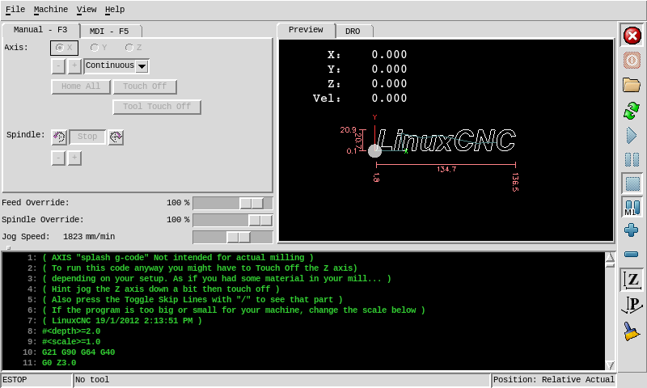Increase spindle speed plus button
The height and width of the screenshot is (388, 647).
[x=74, y=158]
